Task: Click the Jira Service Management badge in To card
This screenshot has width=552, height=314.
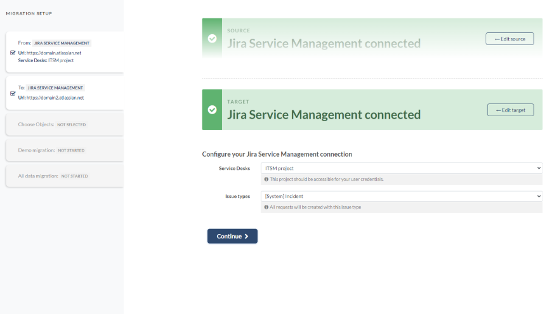Action: (x=56, y=88)
